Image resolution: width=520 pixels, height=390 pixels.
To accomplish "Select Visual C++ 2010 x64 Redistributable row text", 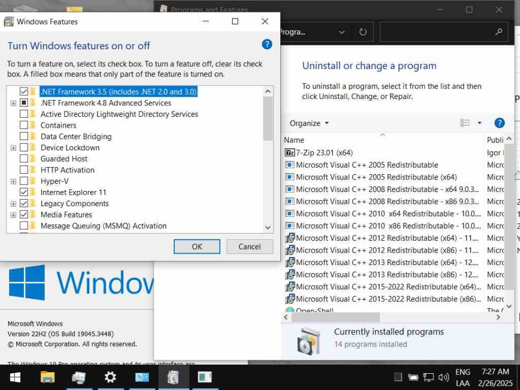I will [x=389, y=214].
